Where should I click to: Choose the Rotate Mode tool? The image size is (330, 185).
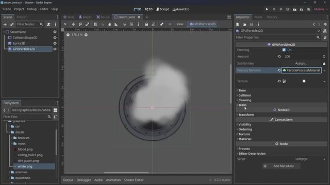(80, 24)
